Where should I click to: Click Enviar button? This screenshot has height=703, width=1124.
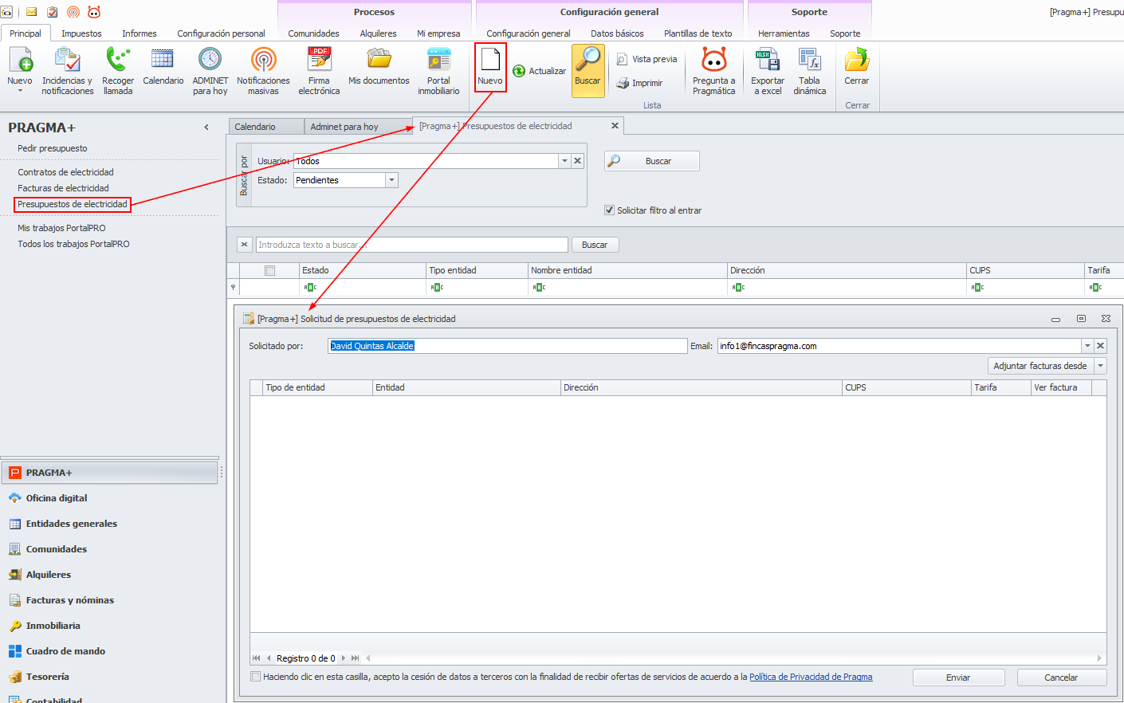point(958,677)
